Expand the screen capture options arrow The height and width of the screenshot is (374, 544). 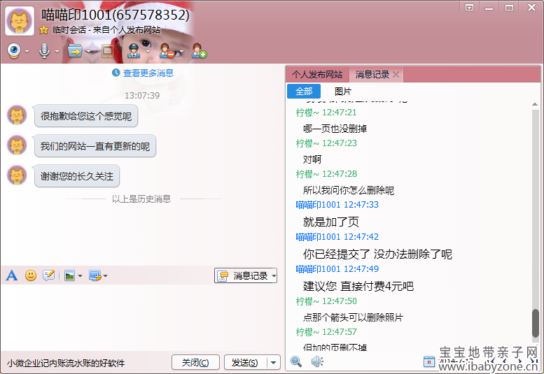(106, 276)
